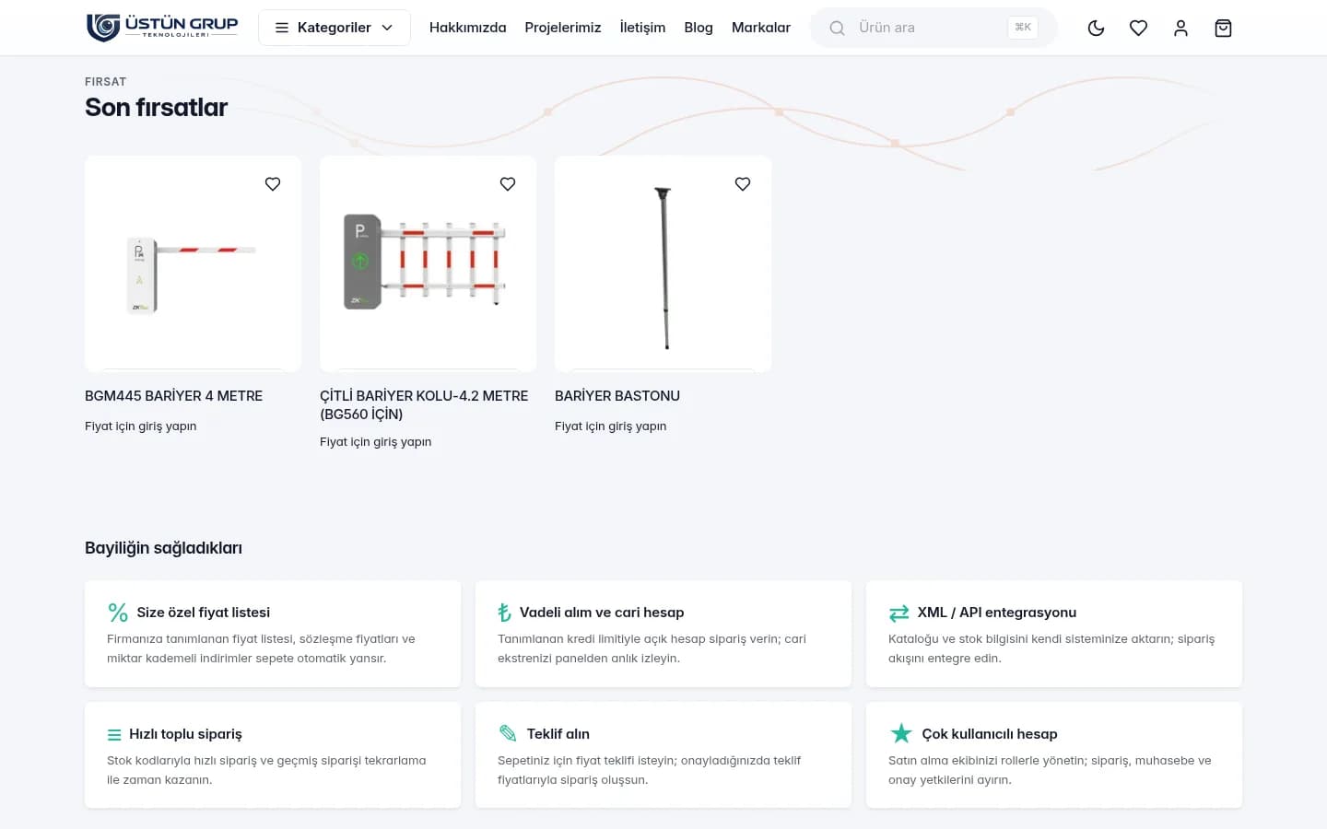Viewport: 1327px width, 829px height.
Task: Click the list icon for Hızlı toplu sipariş
Action: tap(114, 735)
